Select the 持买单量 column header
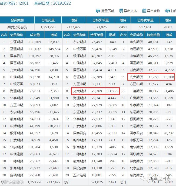This screenshot has width=176, height=186. tap(97, 35)
